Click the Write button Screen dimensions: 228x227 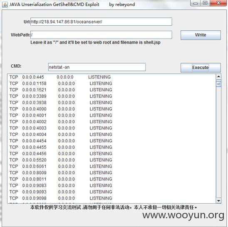click(x=201, y=35)
